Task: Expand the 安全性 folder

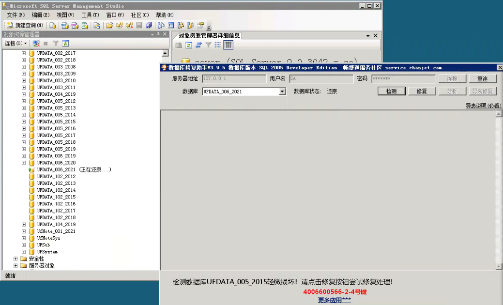Action: (15, 259)
